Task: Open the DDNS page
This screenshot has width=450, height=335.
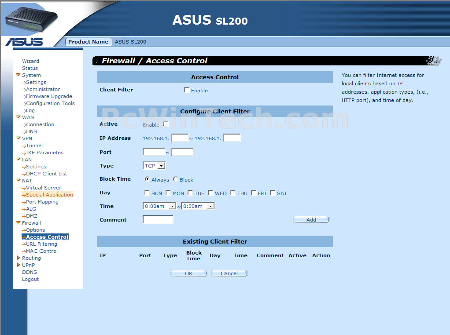Action: tap(30, 272)
